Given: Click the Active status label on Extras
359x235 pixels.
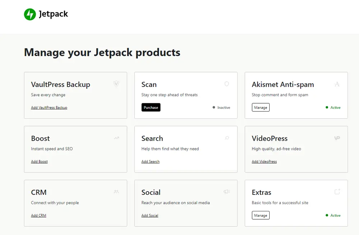Looking at the screenshot, I should (335, 216).
